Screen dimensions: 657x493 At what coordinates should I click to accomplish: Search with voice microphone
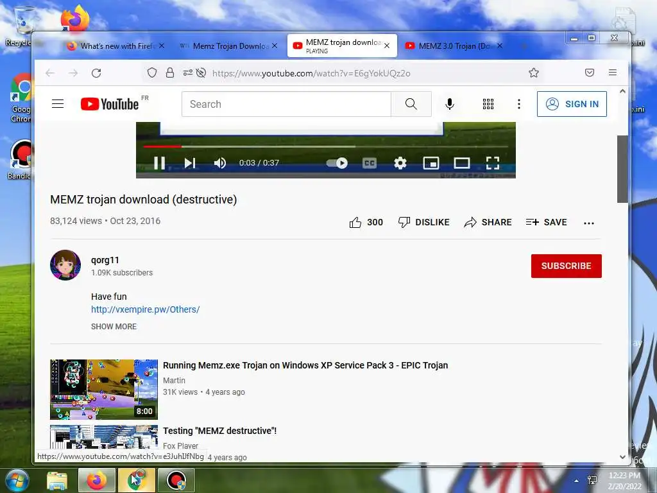(x=450, y=104)
